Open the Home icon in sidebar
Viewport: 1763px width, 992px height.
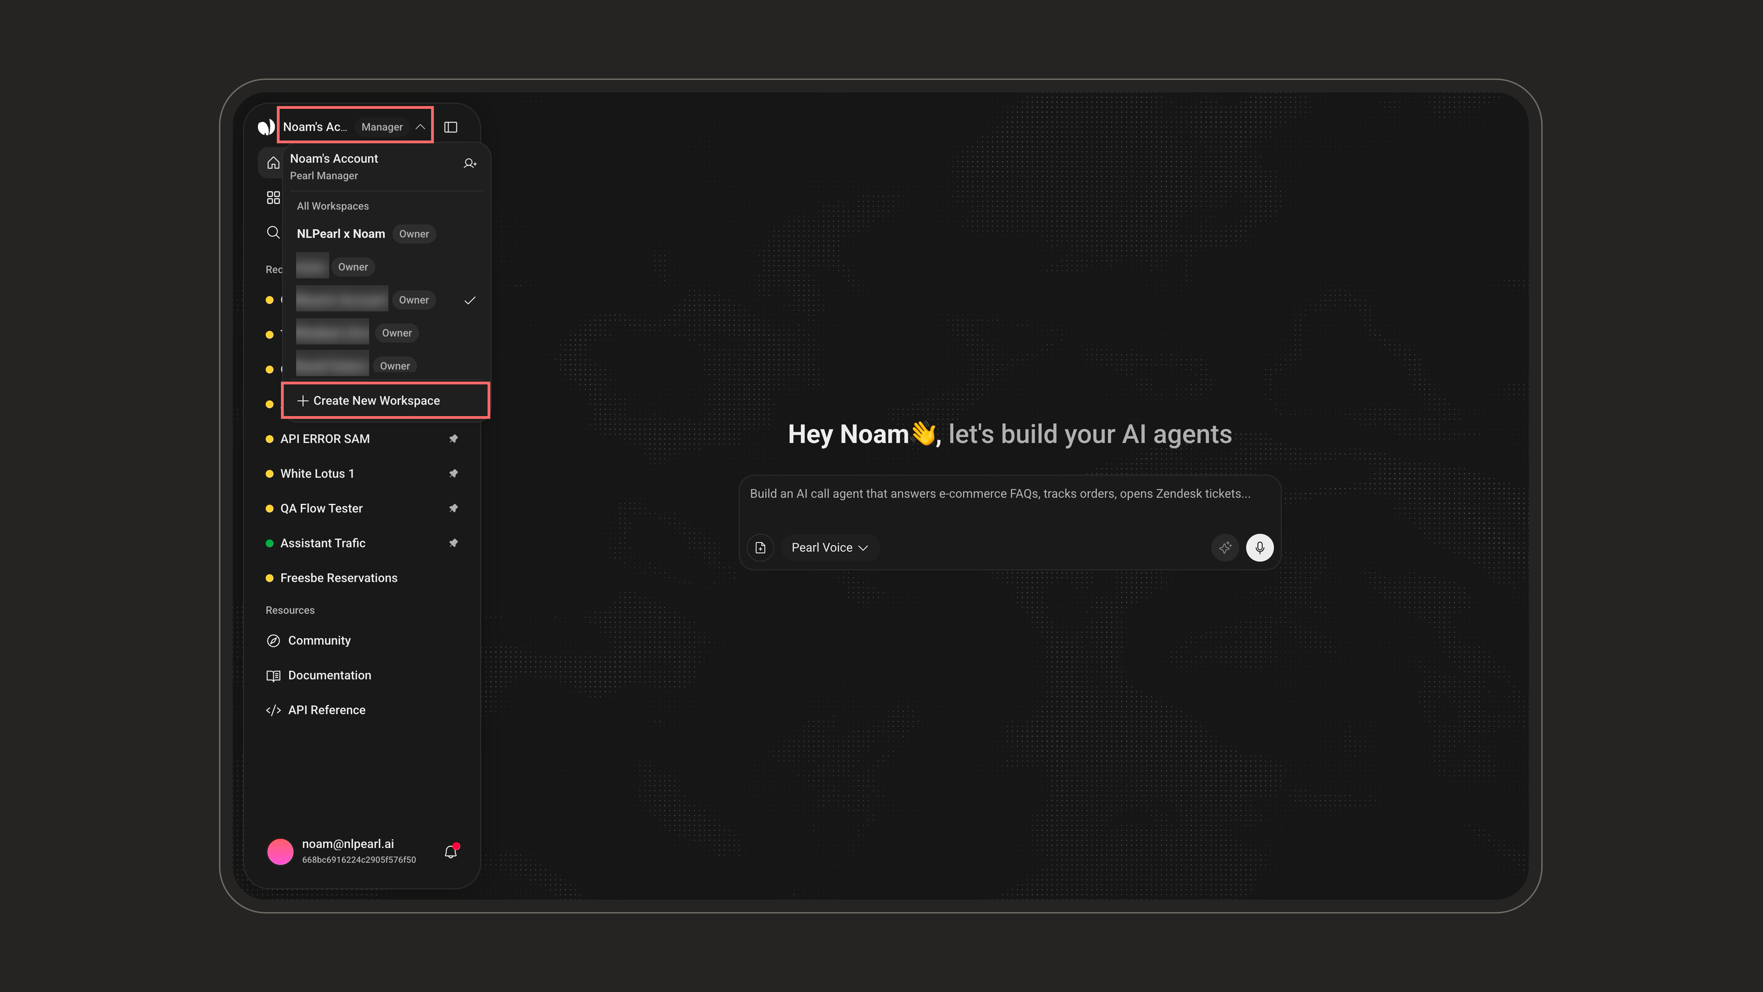pyautogui.click(x=273, y=163)
